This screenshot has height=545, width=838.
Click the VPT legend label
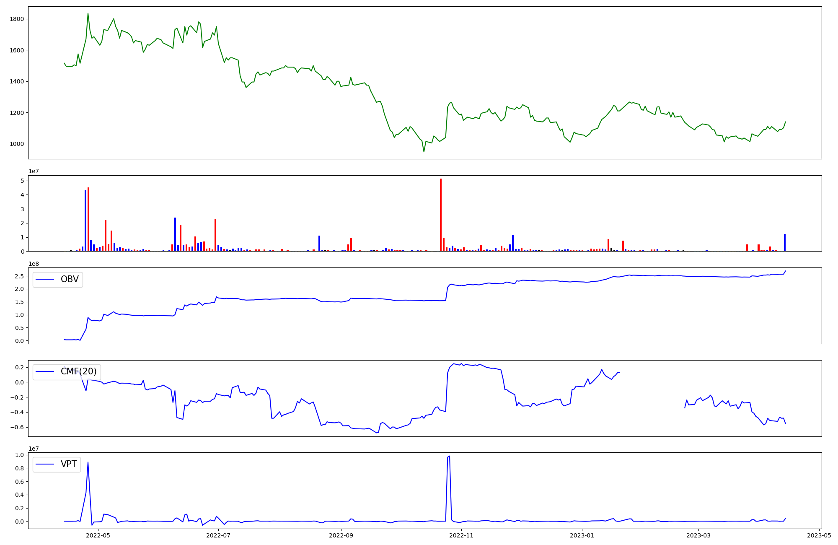pos(69,464)
